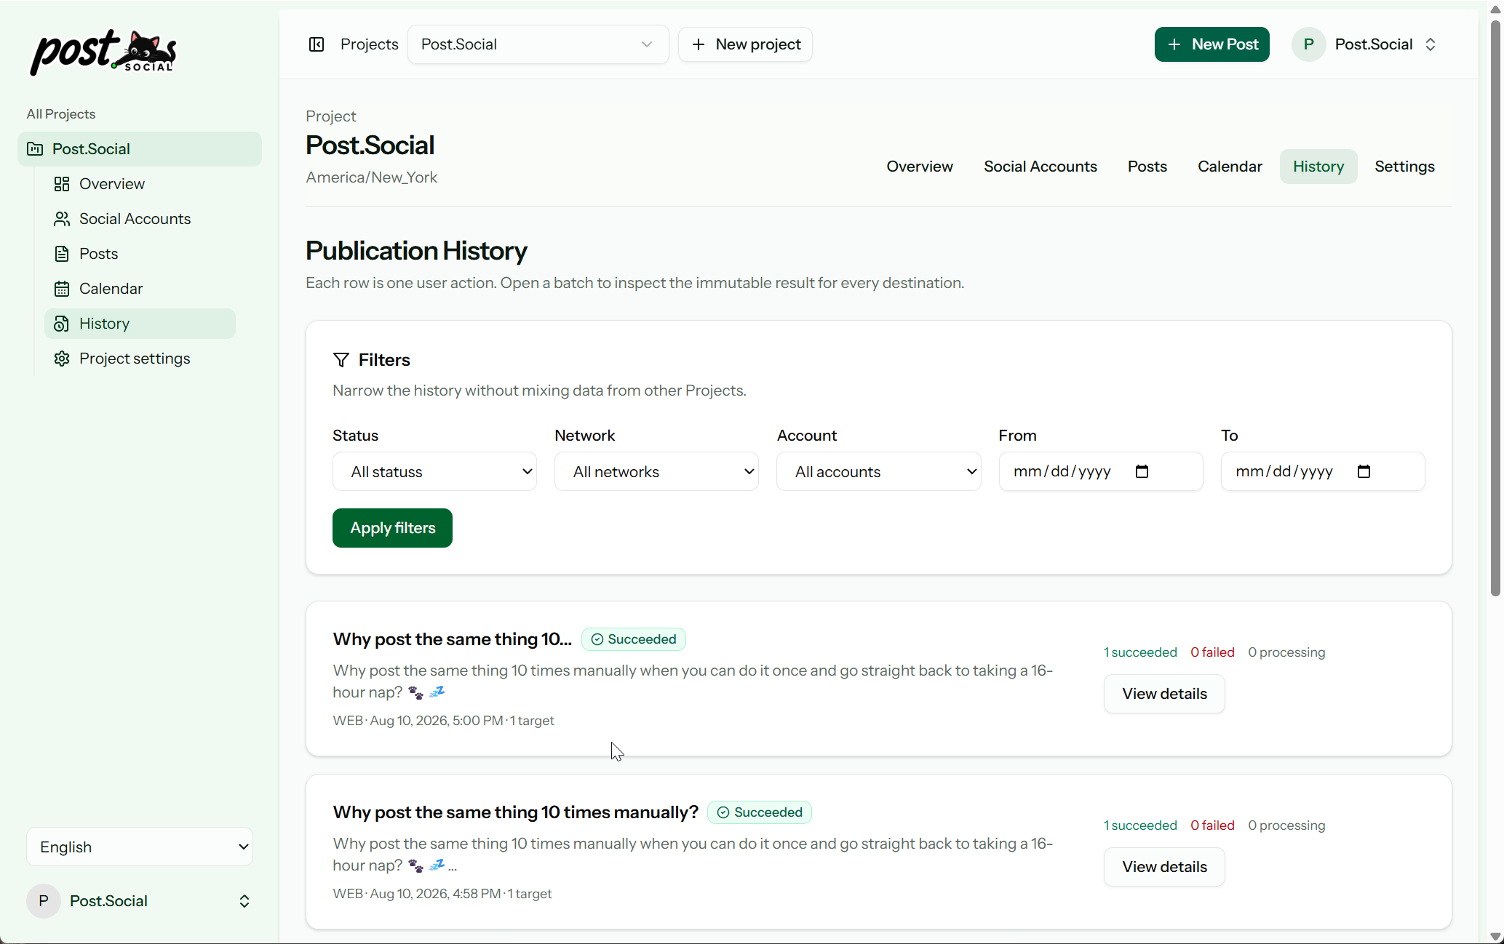Click into the From date field

point(1100,471)
